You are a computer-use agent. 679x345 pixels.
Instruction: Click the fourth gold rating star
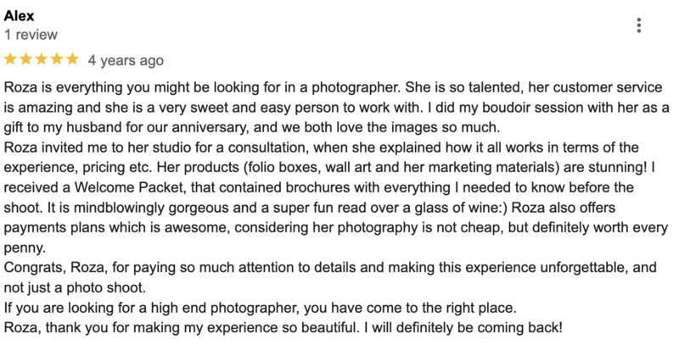click(x=57, y=58)
